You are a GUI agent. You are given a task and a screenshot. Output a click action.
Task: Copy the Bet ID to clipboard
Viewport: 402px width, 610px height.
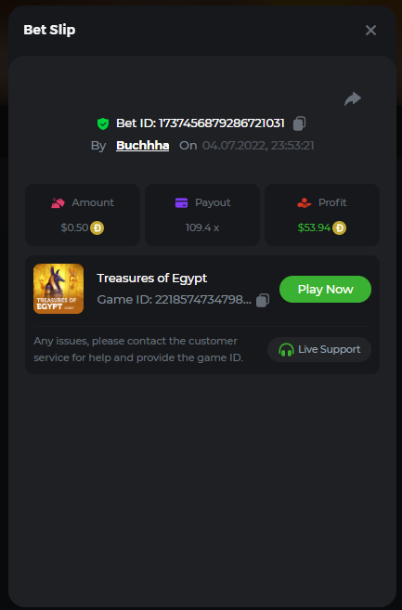point(299,123)
